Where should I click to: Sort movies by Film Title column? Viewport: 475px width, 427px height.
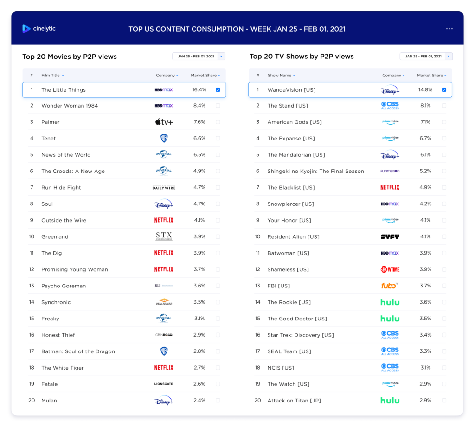[x=52, y=76]
